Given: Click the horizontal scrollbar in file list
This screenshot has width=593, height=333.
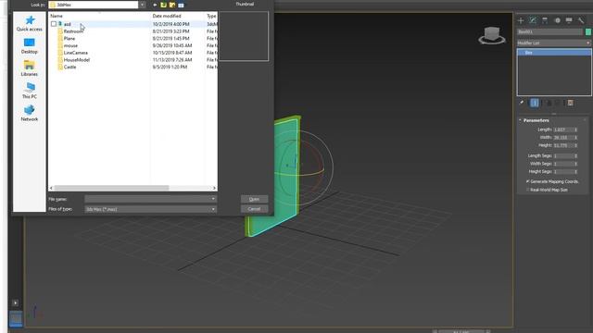Looking at the screenshot, I should point(111,188).
